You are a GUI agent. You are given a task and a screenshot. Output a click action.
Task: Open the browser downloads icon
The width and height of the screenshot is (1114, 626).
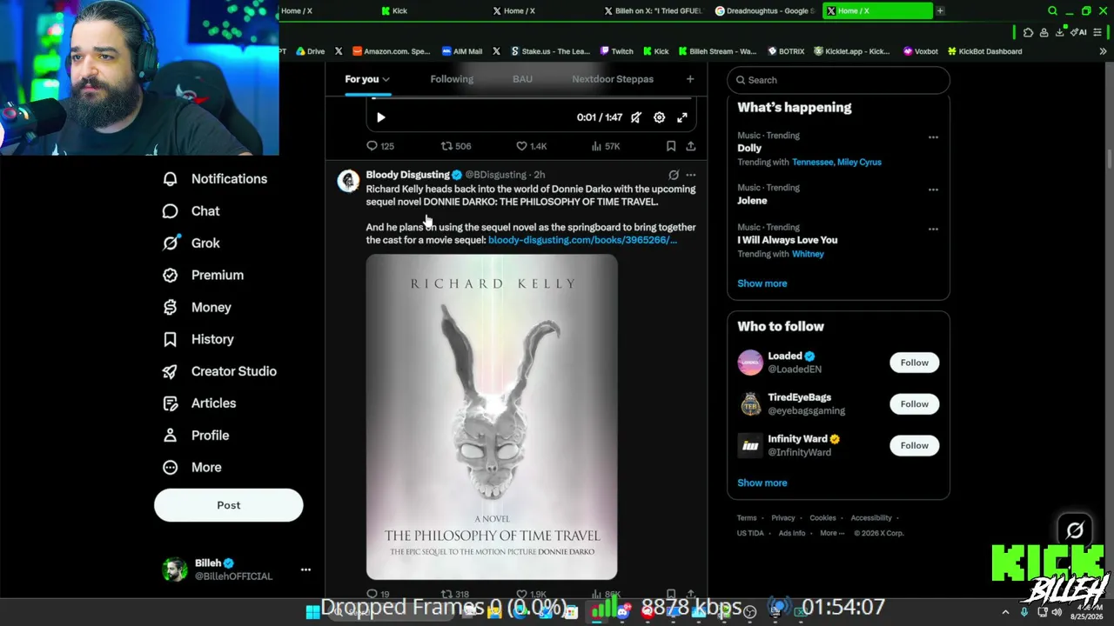[1059, 32]
